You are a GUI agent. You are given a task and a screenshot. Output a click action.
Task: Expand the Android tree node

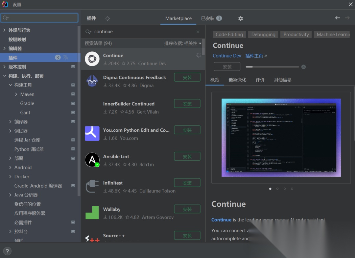(x=10, y=167)
